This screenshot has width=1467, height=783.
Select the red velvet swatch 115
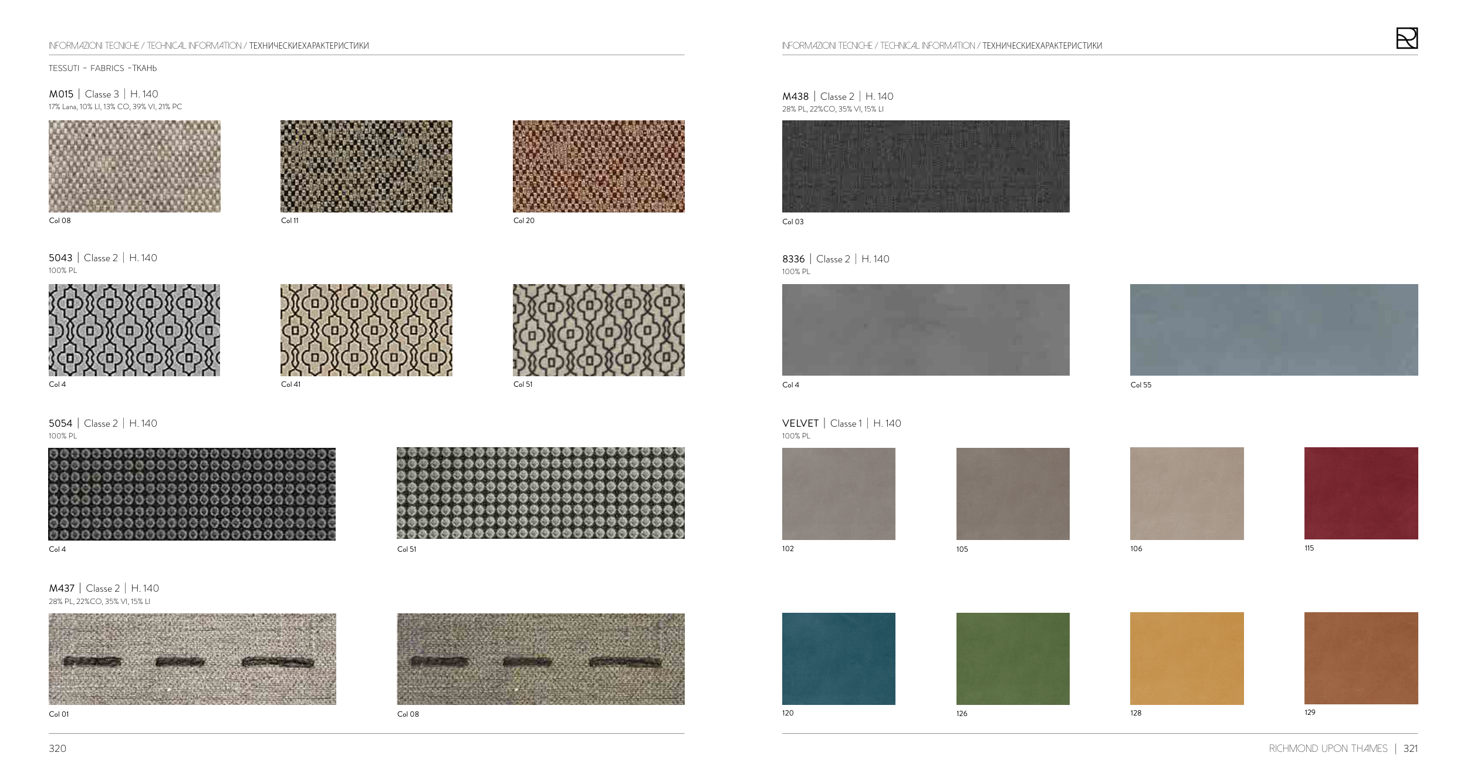(x=1361, y=493)
